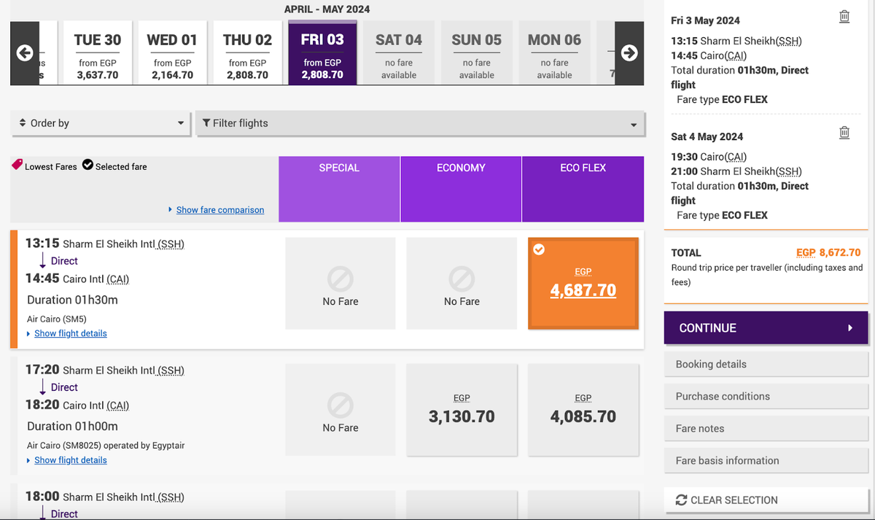Expand Fare basis information section
875x520 pixels.
coord(766,461)
